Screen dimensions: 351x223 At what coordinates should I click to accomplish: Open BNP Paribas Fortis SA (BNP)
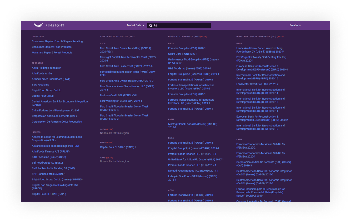tap(48, 174)
